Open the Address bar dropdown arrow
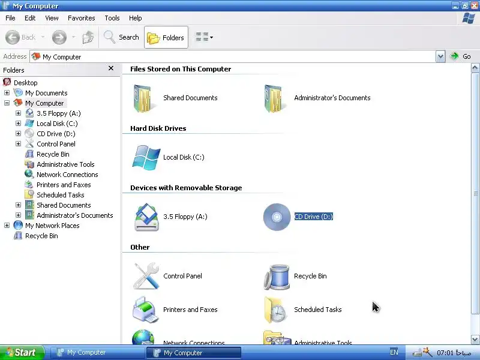Viewport: 480px width, 360px height. coord(440,56)
